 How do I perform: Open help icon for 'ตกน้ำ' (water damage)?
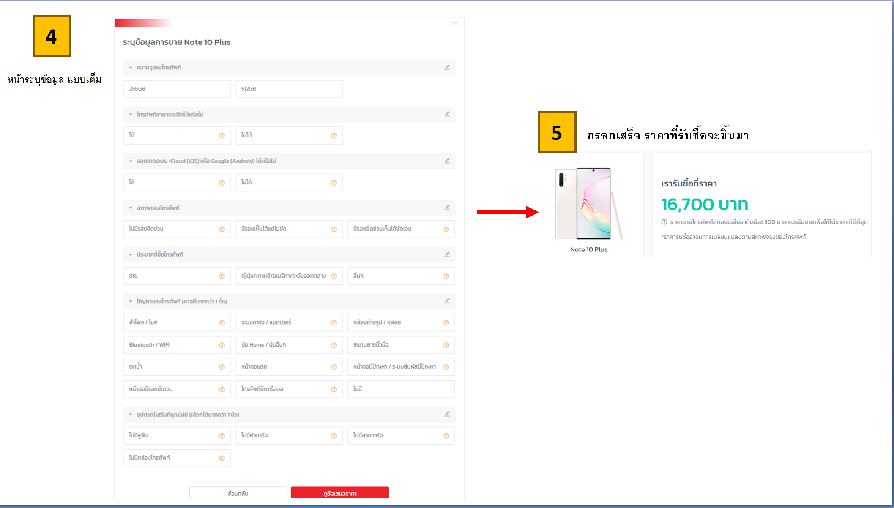[222, 367]
